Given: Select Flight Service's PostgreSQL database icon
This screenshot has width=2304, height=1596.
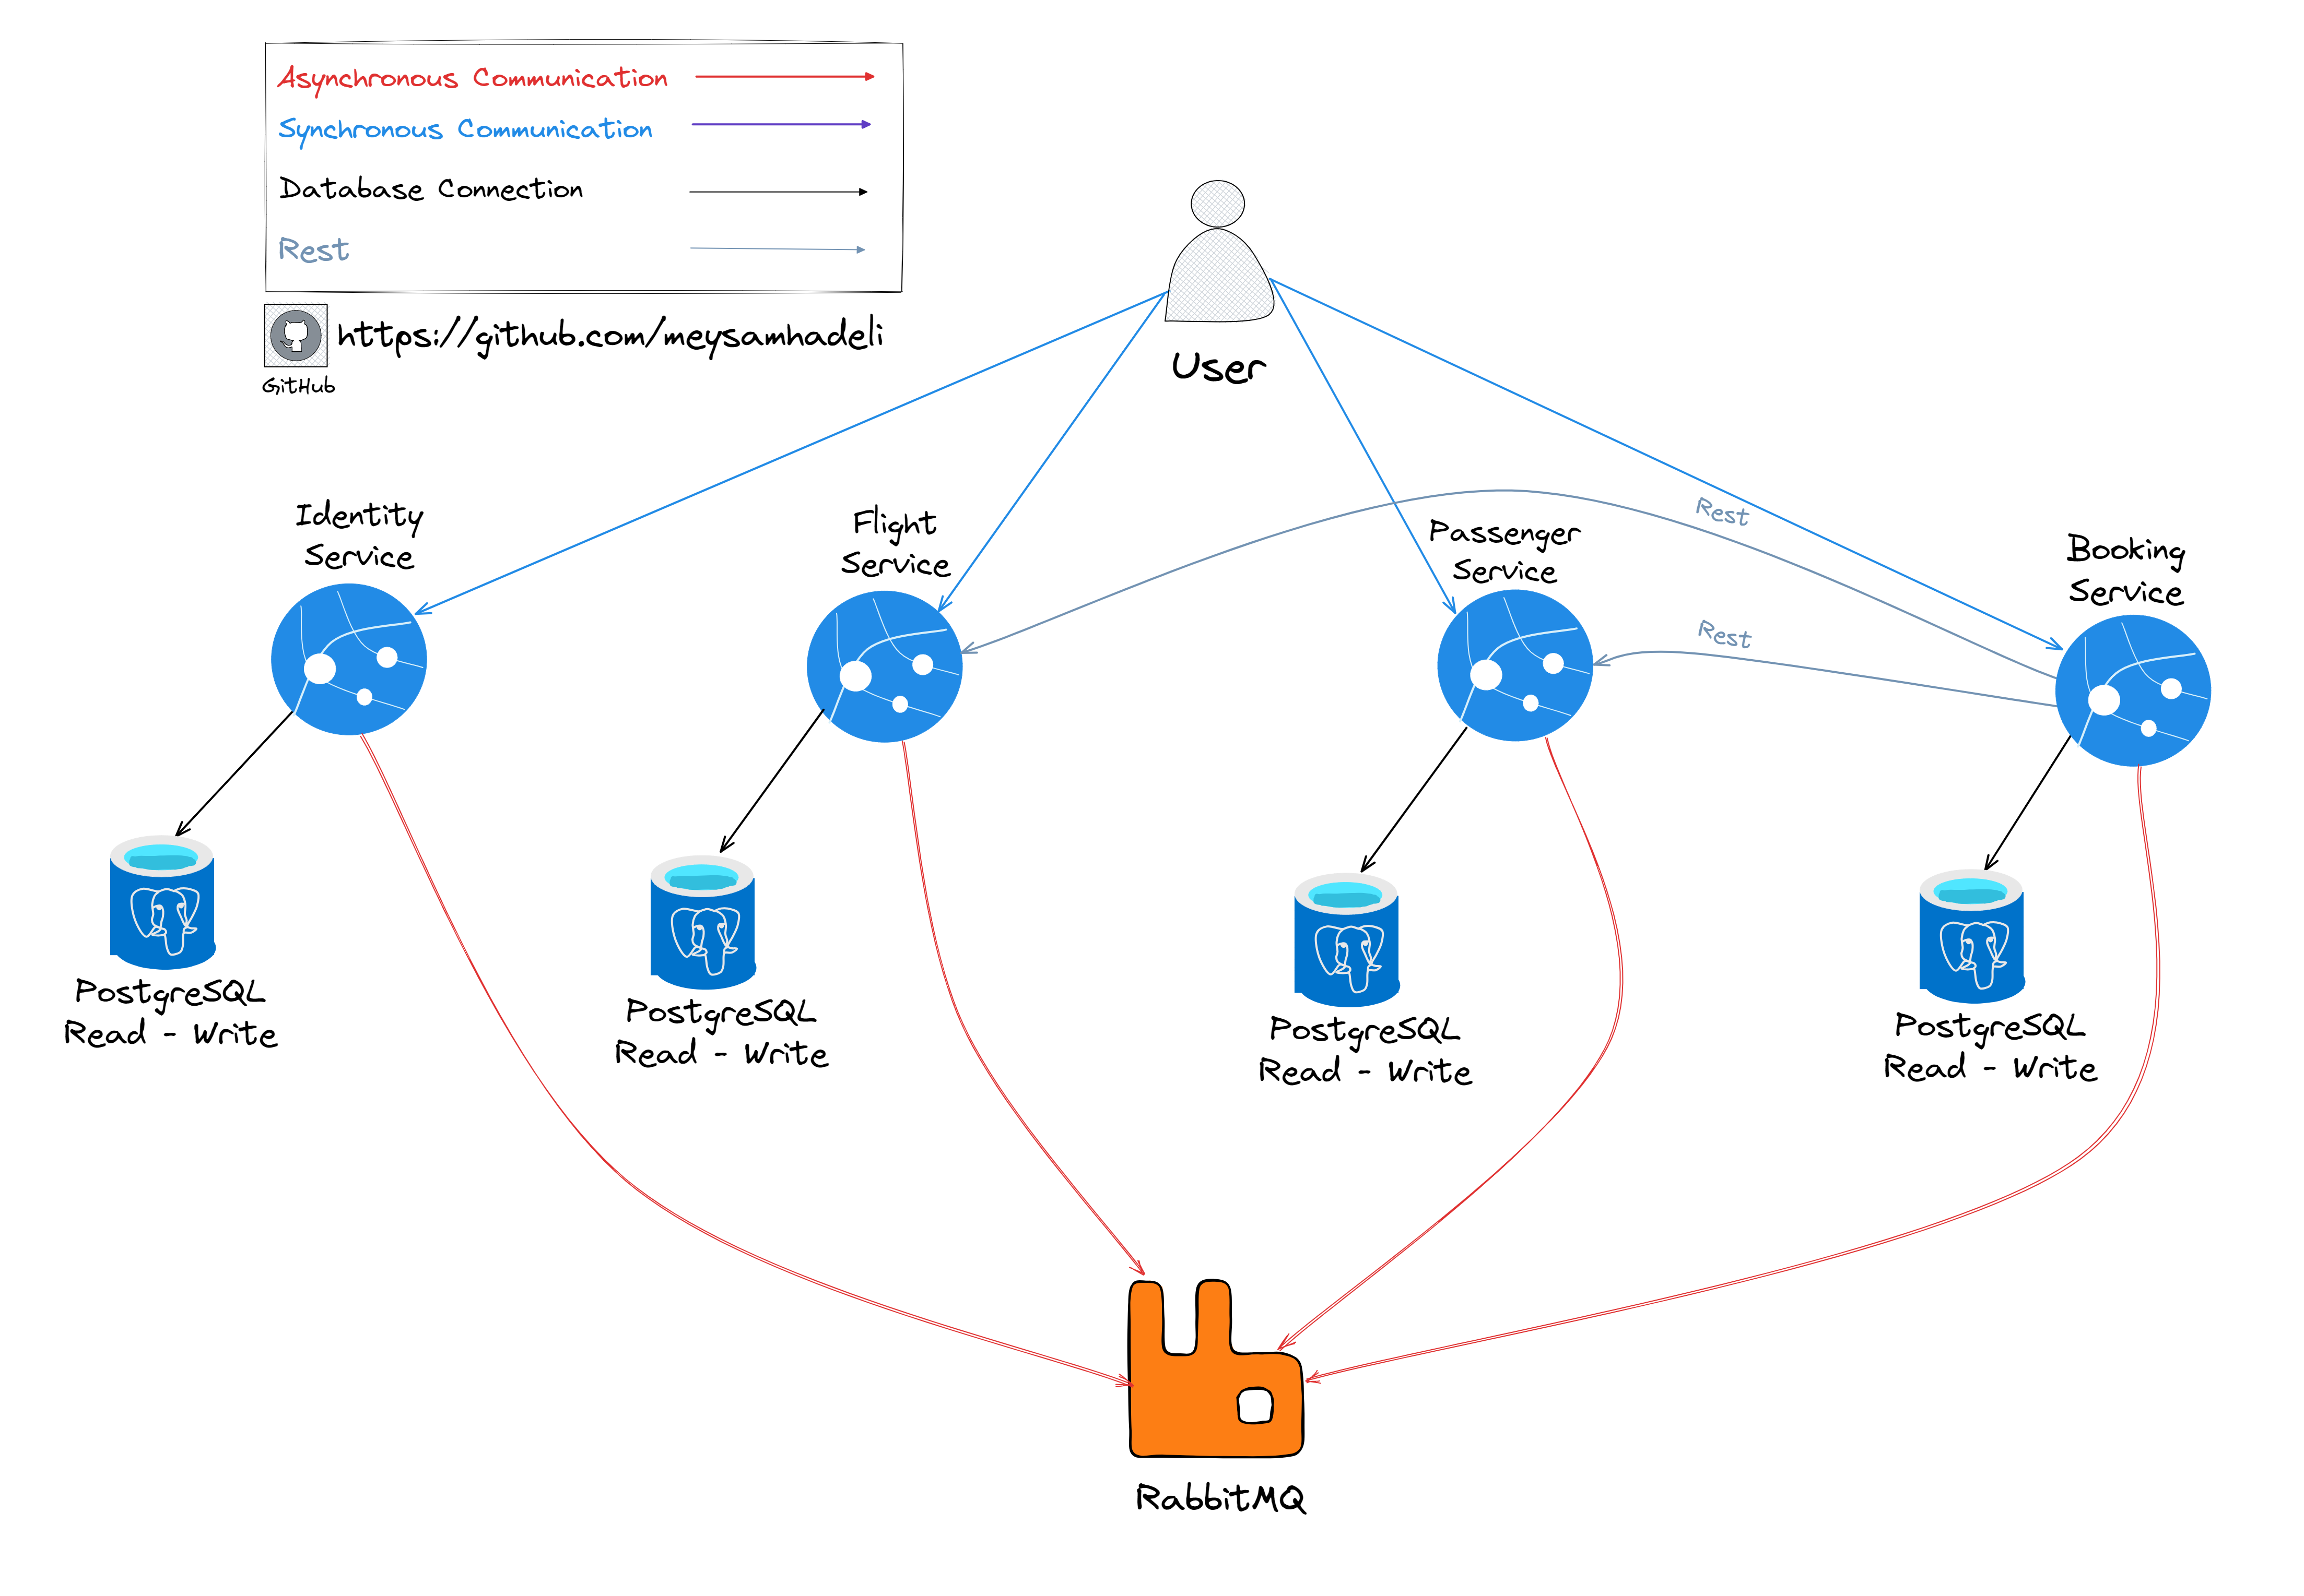Looking at the screenshot, I should [x=702, y=922].
